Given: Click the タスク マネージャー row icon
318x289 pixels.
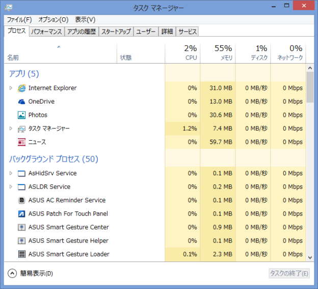Looking at the screenshot, I should tap(22, 128).
